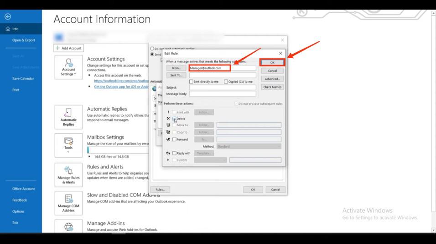Click the Alert exclamation icon
The image size is (436, 244).
[x=168, y=112]
